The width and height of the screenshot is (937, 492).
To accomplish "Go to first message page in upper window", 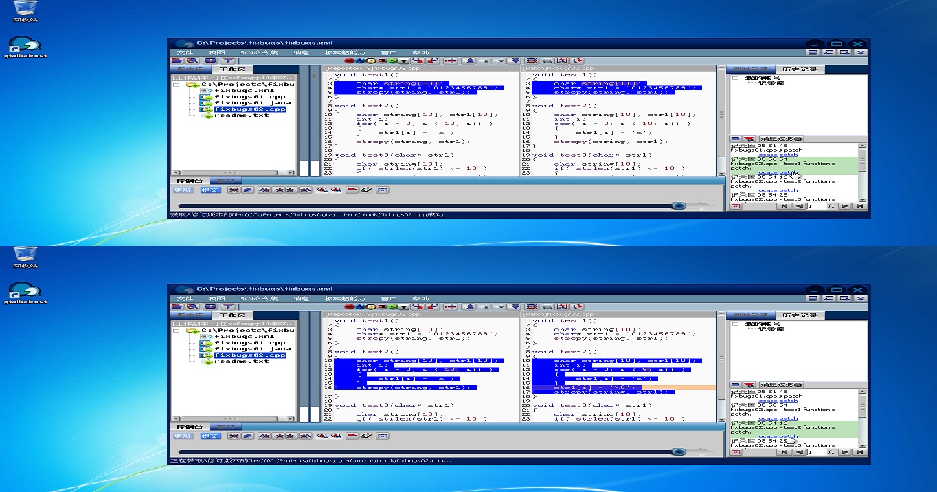I will click(784, 206).
